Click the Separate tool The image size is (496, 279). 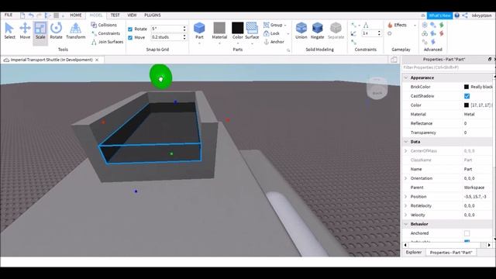336,31
